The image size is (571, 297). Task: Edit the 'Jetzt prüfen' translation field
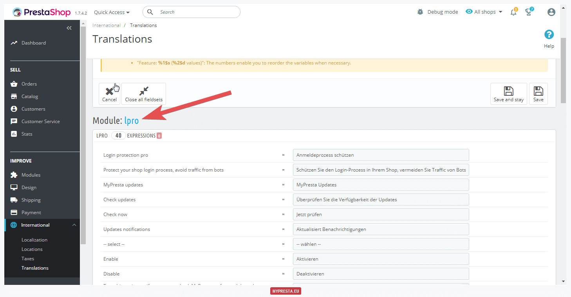tap(381, 215)
